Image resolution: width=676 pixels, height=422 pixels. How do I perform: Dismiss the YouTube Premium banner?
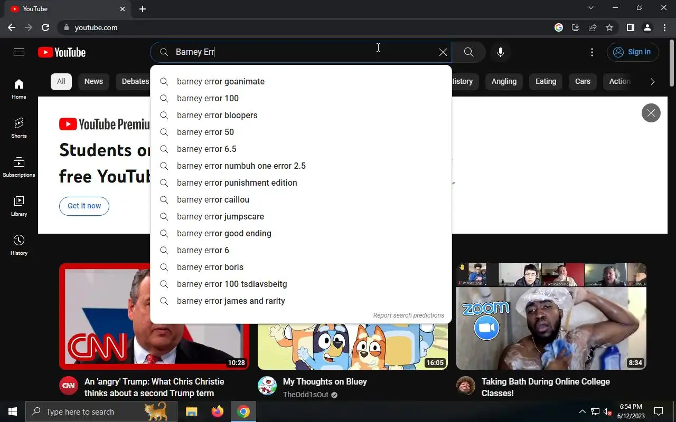(651, 113)
